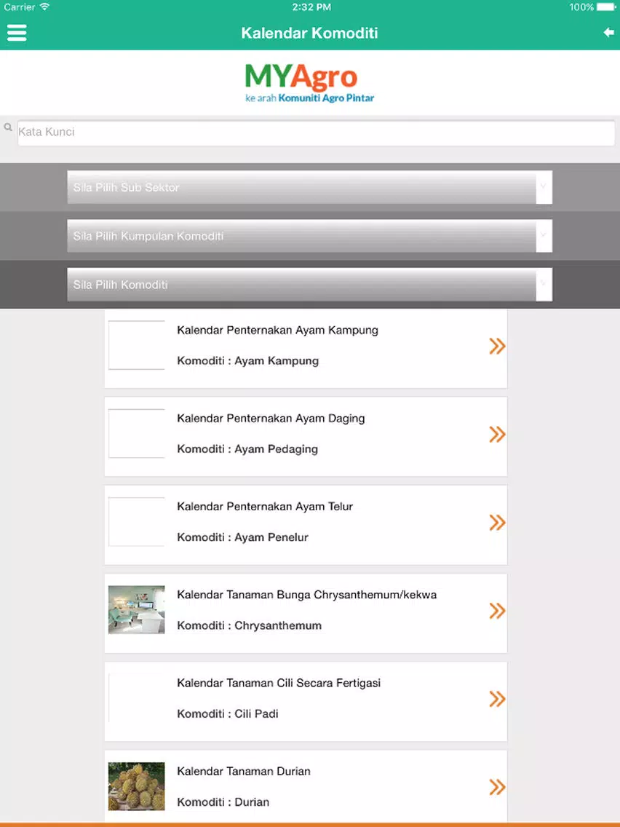Viewport: 620px width, 827px height.
Task: Click 'Komoditi : Chrysanthemum' text
Action: [x=250, y=625]
